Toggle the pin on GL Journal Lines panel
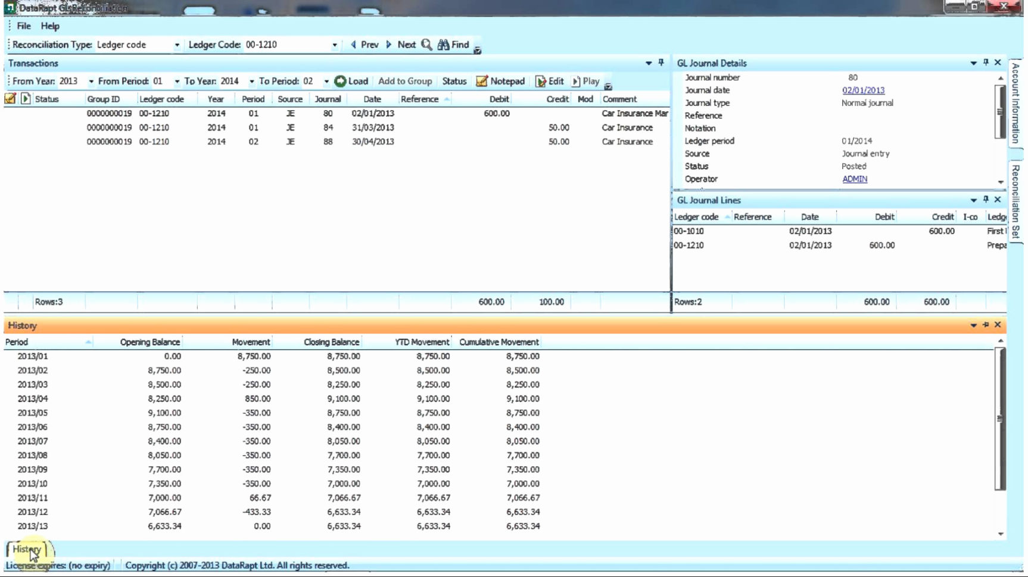Viewport: 1028px width, 577px height. [x=986, y=200]
